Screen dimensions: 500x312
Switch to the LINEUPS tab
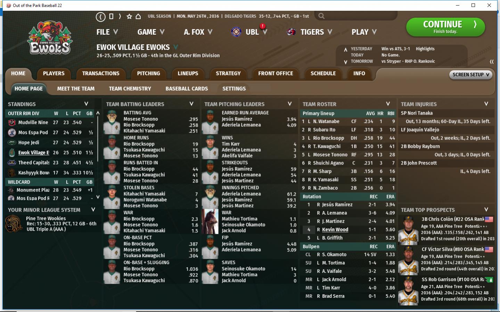point(188,74)
